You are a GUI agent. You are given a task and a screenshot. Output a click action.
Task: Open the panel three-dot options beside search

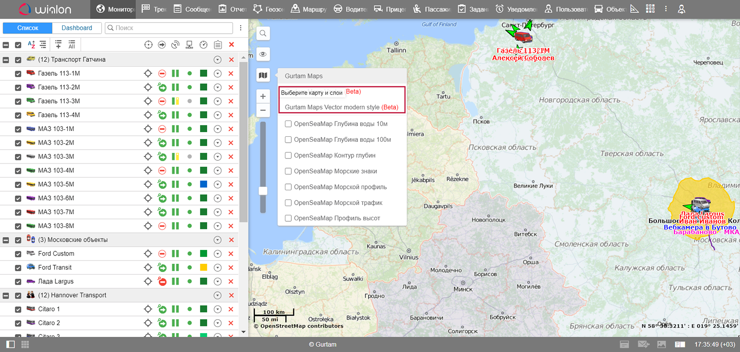click(x=240, y=28)
